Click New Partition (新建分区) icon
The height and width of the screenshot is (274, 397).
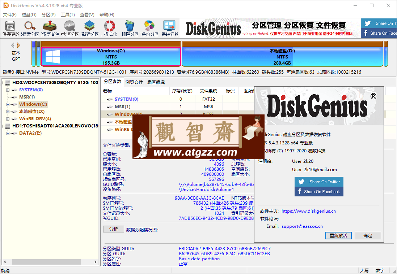click(90, 28)
